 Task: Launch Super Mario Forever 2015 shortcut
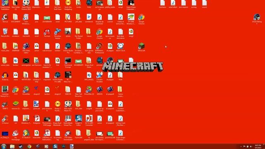(x=26, y=5)
